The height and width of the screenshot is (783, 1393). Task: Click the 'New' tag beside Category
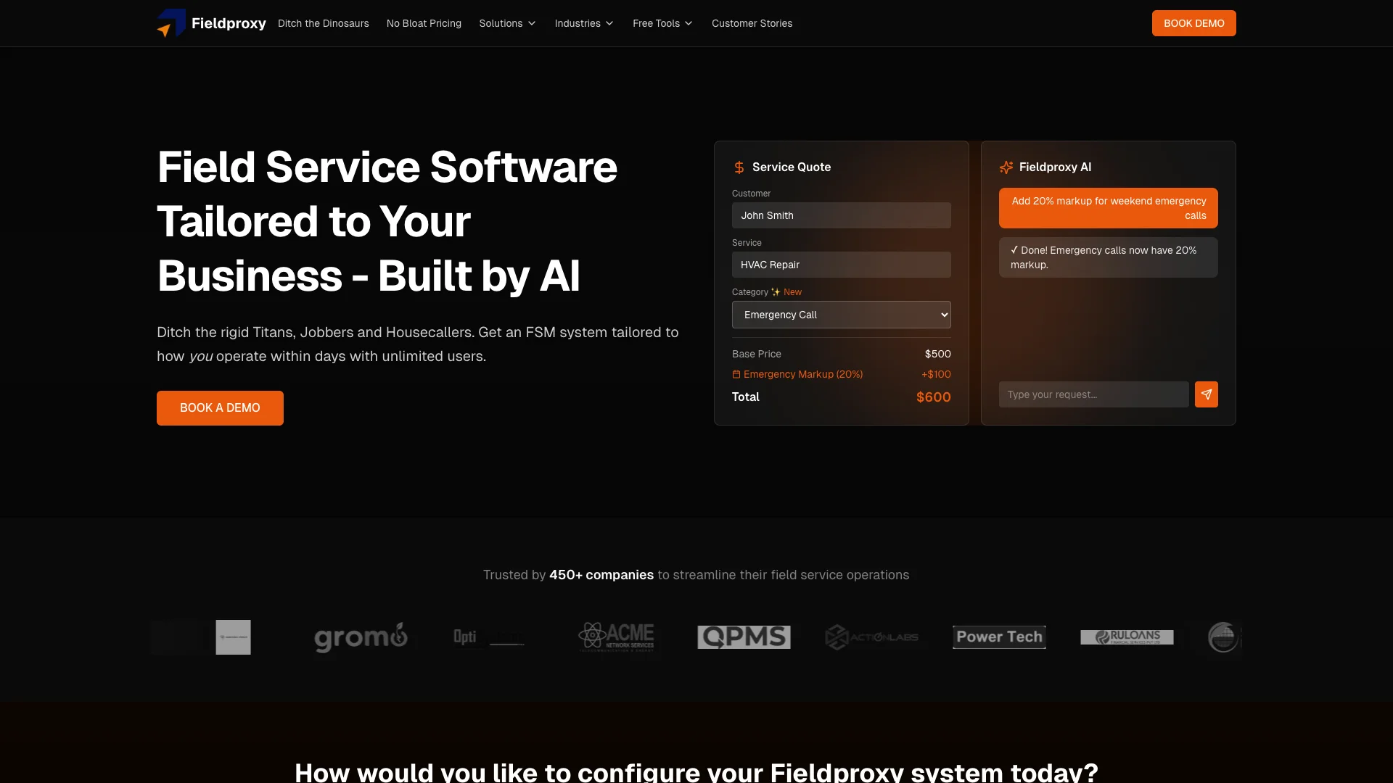(x=792, y=292)
